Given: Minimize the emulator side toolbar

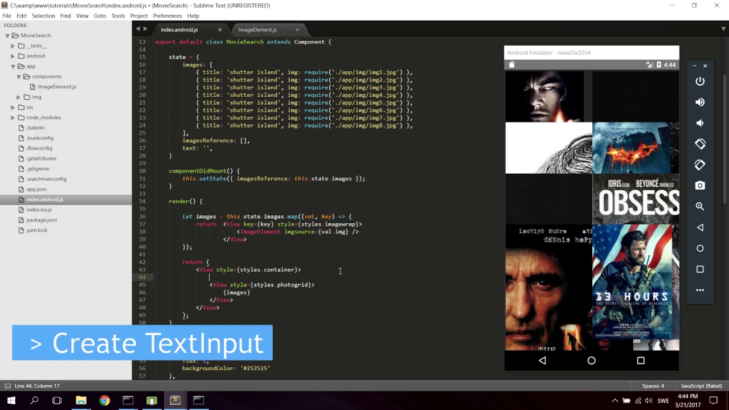Looking at the screenshot, I should [x=694, y=66].
